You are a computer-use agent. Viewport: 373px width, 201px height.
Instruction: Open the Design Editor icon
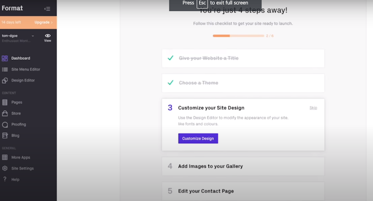click(5, 80)
